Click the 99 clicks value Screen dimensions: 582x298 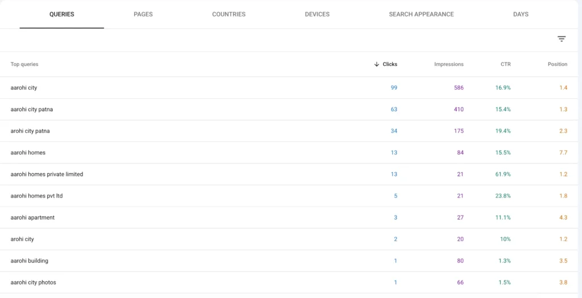(x=394, y=88)
